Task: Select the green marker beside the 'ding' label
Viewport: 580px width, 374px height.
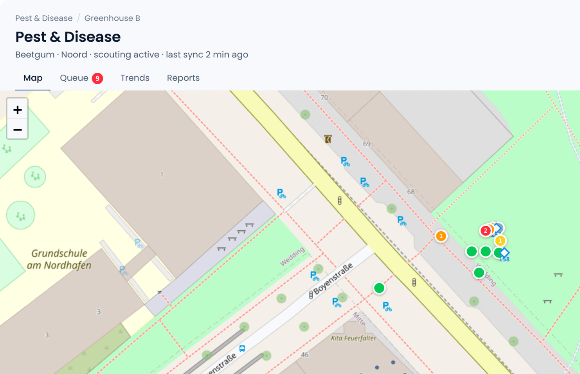Action: pos(479,273)
